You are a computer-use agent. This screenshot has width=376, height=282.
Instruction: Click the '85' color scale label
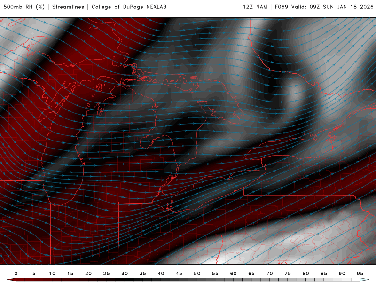click(x=324, y=274)
